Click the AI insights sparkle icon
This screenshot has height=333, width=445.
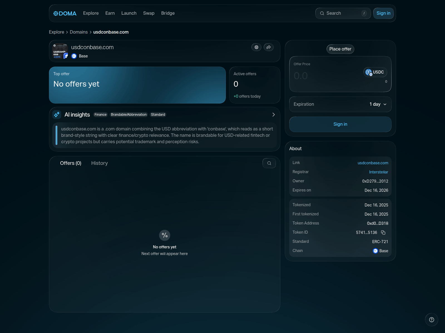[57, 115]
